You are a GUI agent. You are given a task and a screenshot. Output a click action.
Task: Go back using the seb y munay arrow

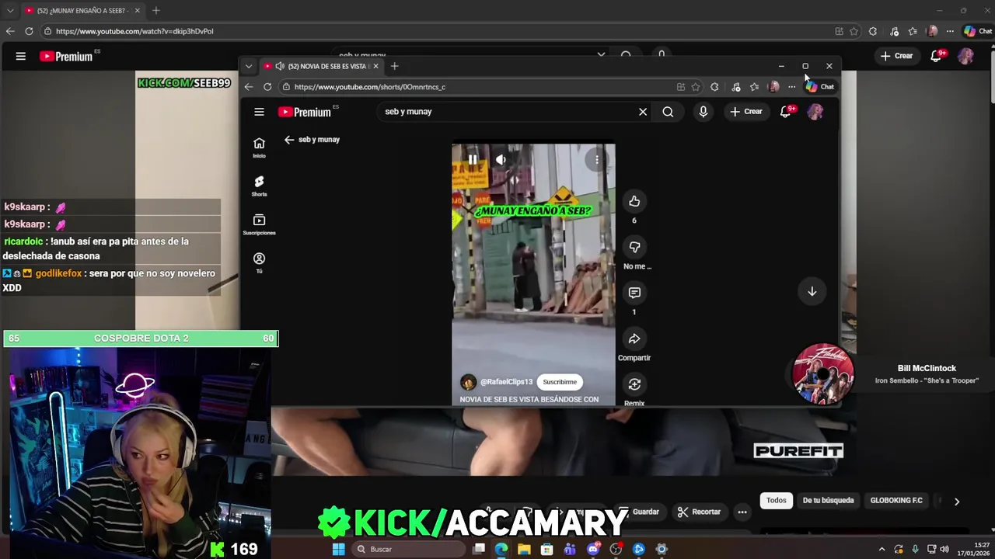tap(289, 140)
